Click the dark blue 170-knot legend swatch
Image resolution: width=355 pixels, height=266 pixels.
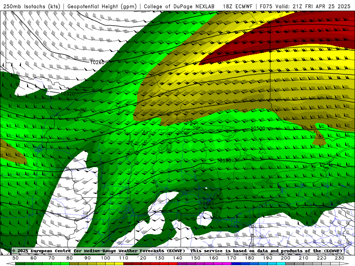[236, 264]
